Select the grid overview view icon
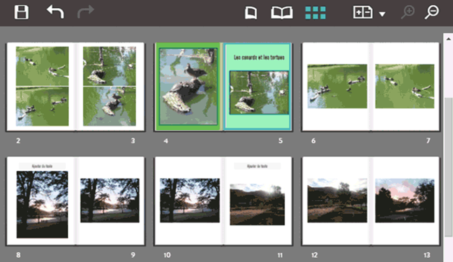 pos(315,13)
